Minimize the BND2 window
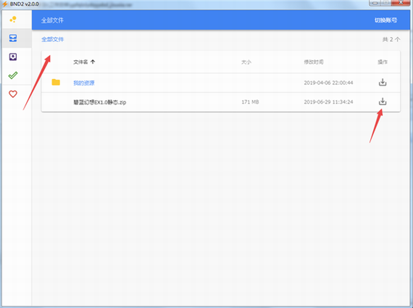Screen dimensions: 413x308 (x=375, y=3)
